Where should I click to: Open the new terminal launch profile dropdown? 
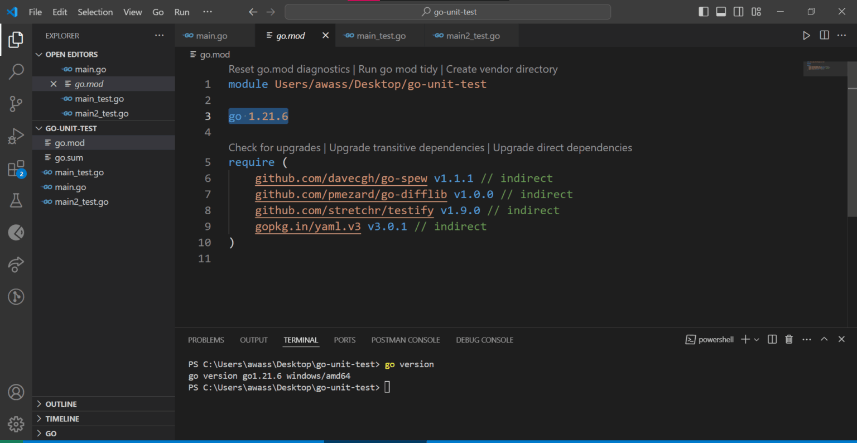click(x=757, y=340)
